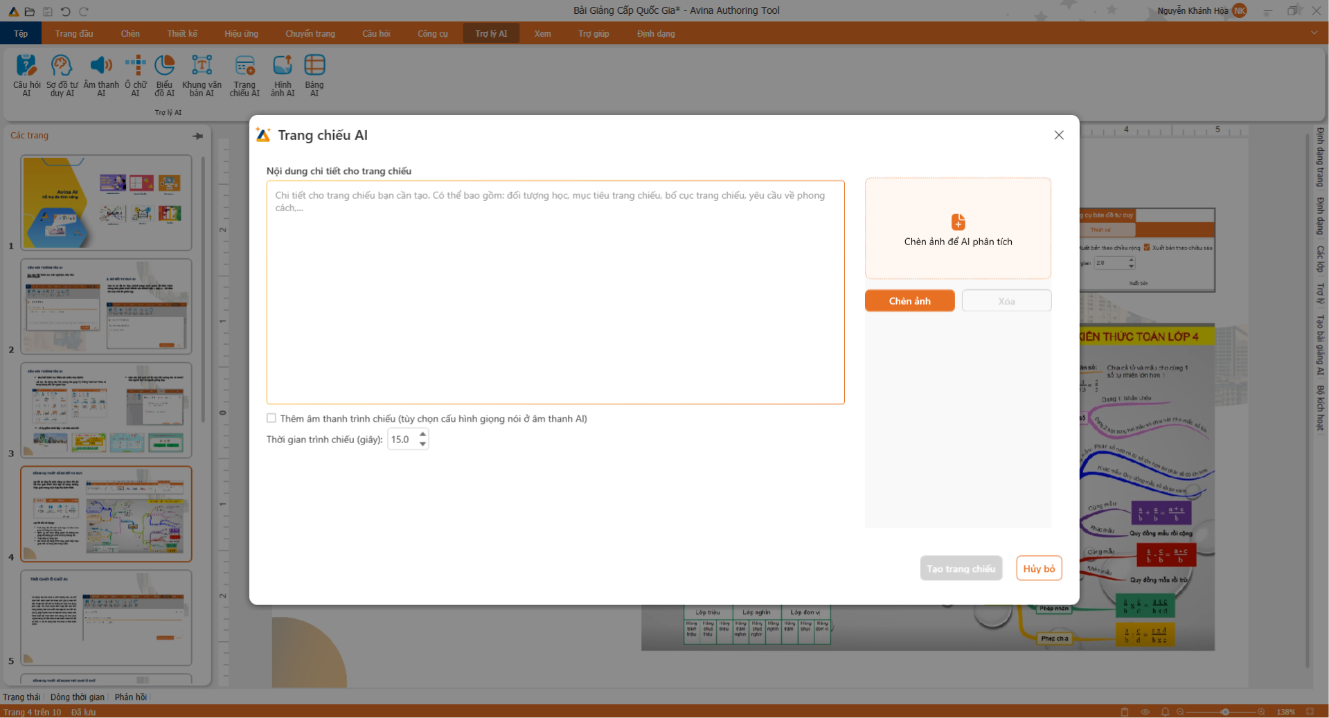The height and width of the screenshot is (718, 1329).
Task: Click the slide duration value field
Action: coord(403,439)
